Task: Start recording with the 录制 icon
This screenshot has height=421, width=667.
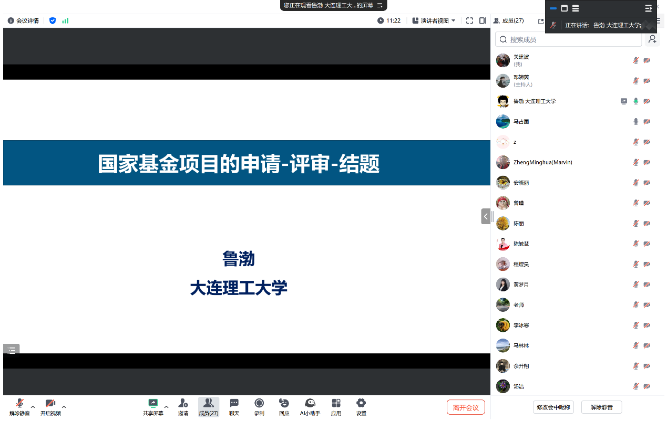Action: tap(259, 406)
